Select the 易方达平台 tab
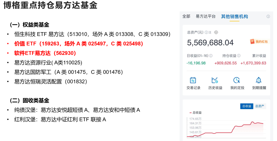Viewport: 277px width, 141px height. 206,16
